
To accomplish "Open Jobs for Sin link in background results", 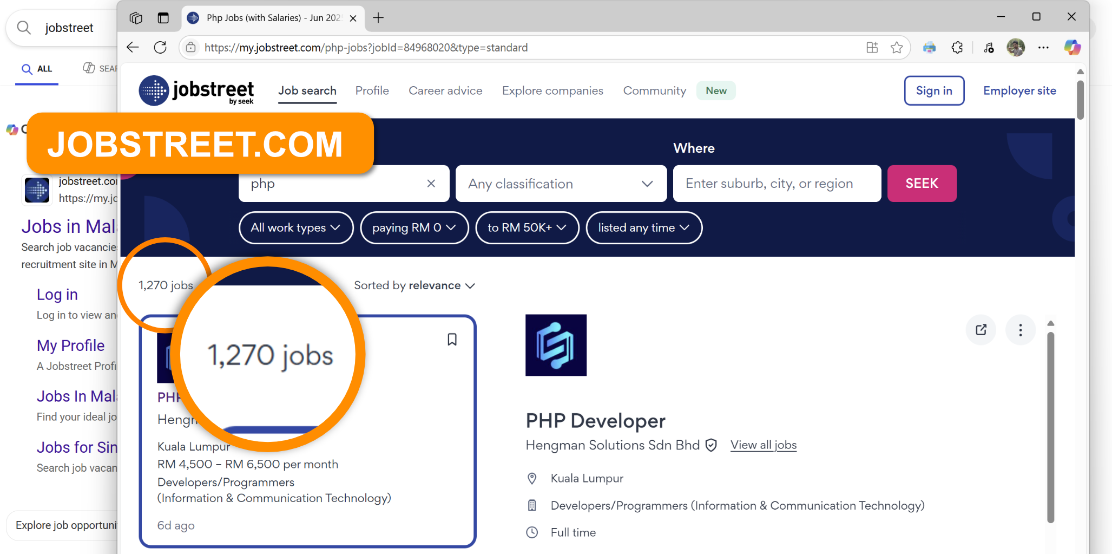I will [x=77, y=447].
